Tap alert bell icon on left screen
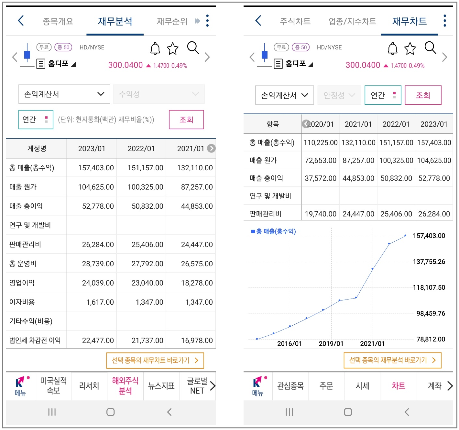The height and width of the screenshot is (430, 459). point(155,48)
